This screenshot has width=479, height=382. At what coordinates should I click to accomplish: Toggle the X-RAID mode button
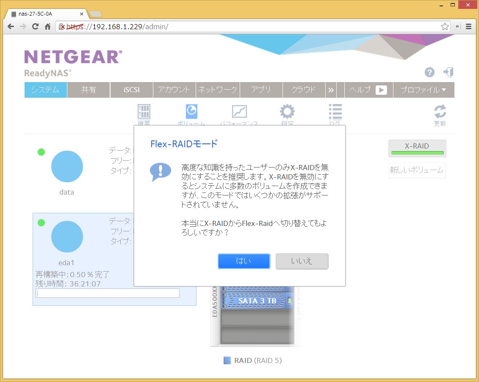[x=417, y=148]
